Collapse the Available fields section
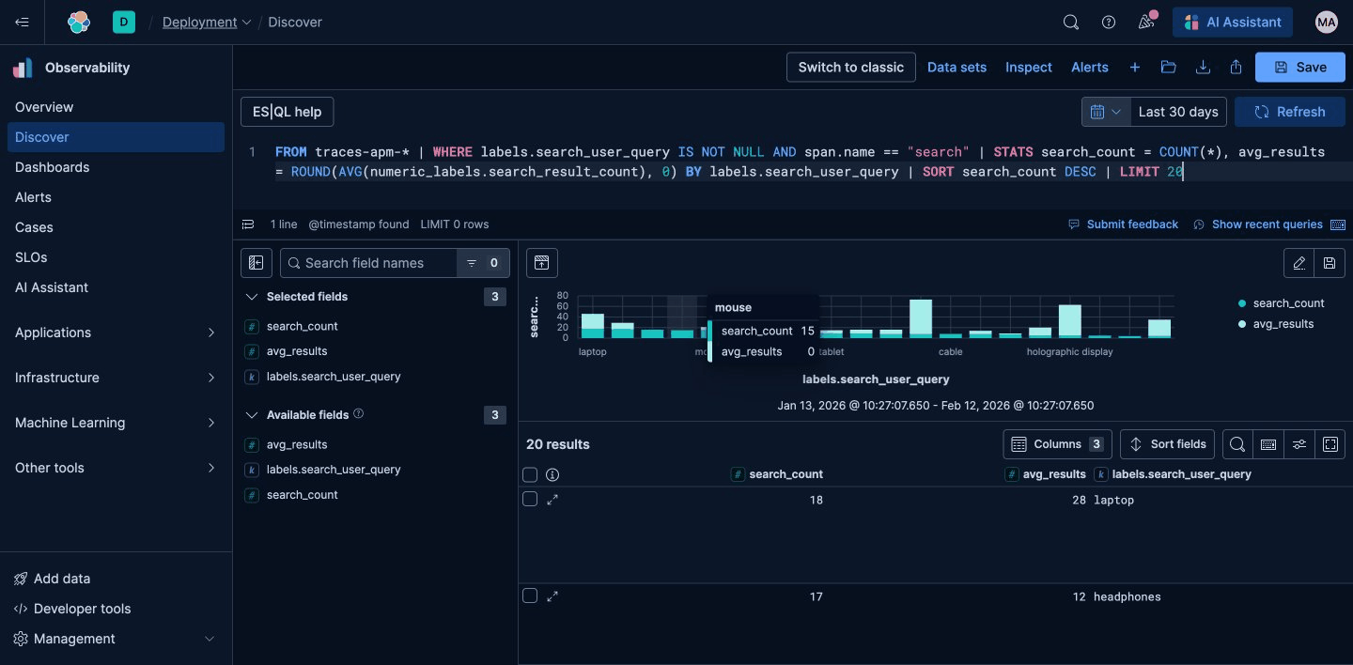This screenshot has height=665, width=1353. (x=251, y=415)
